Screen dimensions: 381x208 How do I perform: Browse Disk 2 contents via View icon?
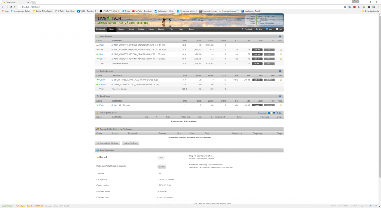click(281, 54)
